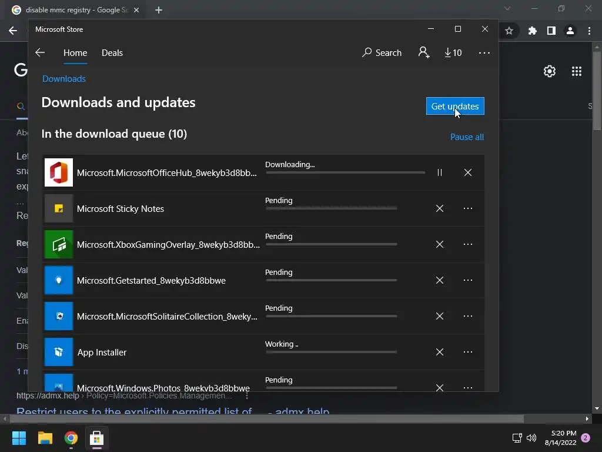This screenshot has width=602, height=452.
Task: Open the taskbar network icon
Action: pyautogui.click(x=517, y=438)
